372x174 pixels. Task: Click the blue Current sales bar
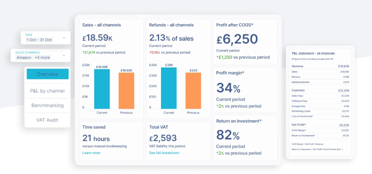pyautogui.click(x=102, y=88)
